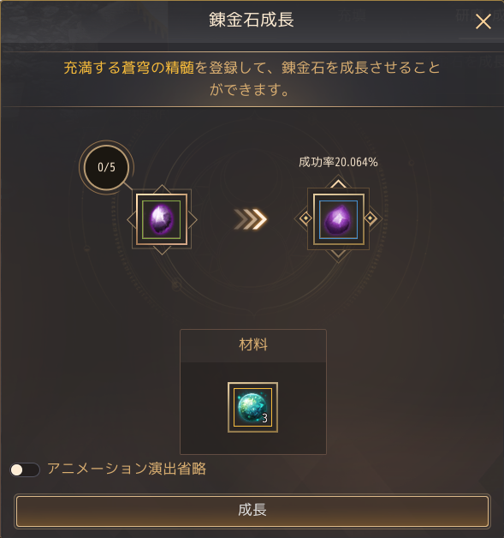The height and width of the screenshot is (538, 504).
Task: Click left diamond ornament of result slot
Action: 305,218
